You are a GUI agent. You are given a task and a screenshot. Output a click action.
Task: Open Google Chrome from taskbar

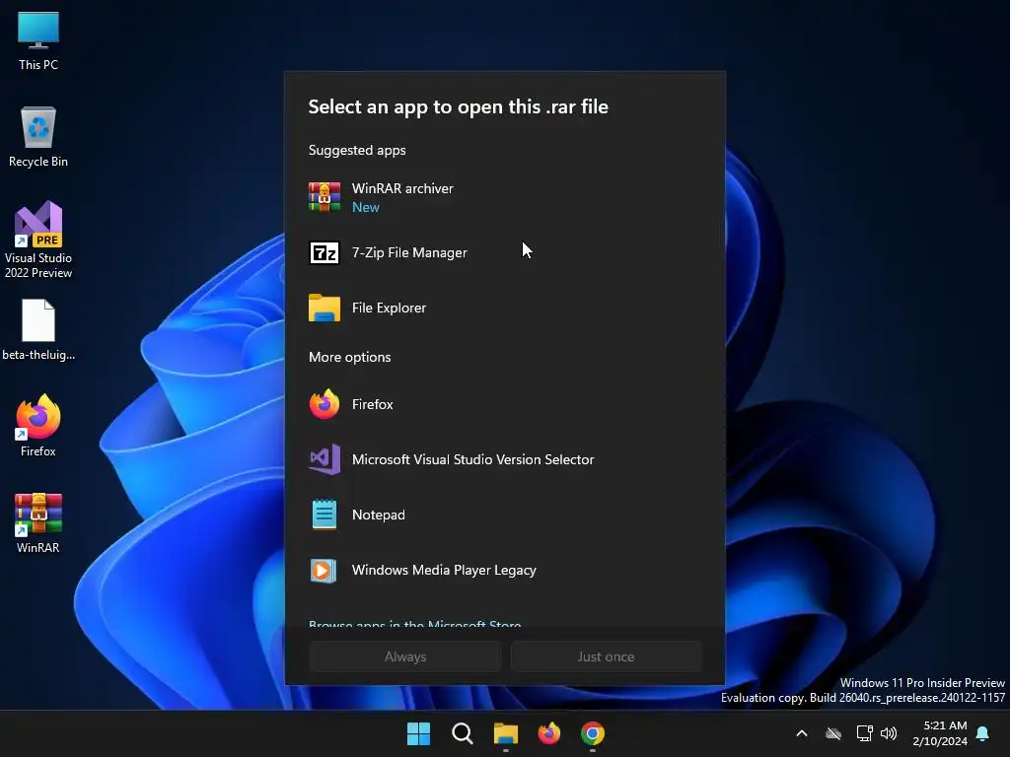click(593, 733)
